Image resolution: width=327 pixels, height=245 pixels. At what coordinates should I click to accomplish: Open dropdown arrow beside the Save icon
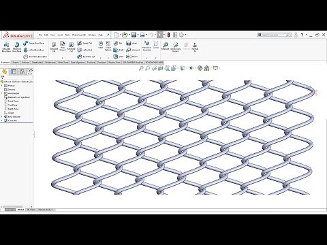[138, 35]
